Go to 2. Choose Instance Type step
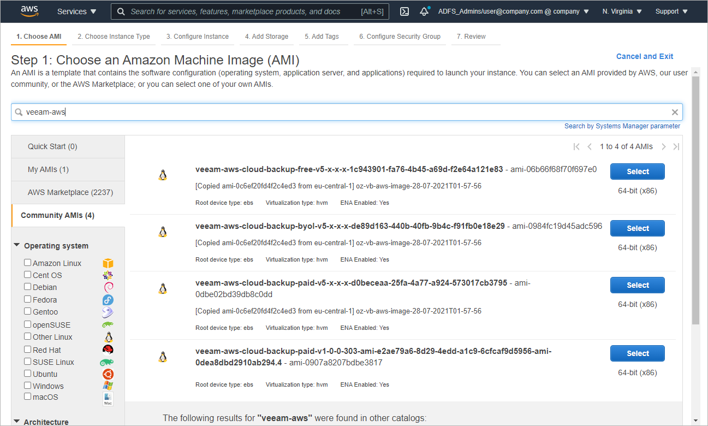The width and height of the screenshot is (708, 426). [x=114, y=37]
